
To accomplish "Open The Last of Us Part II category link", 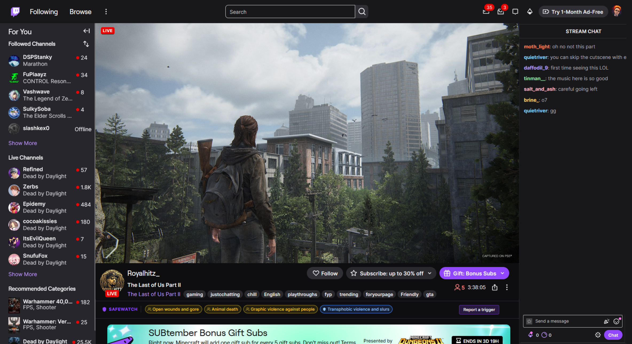I will click(x=154, y=294).
